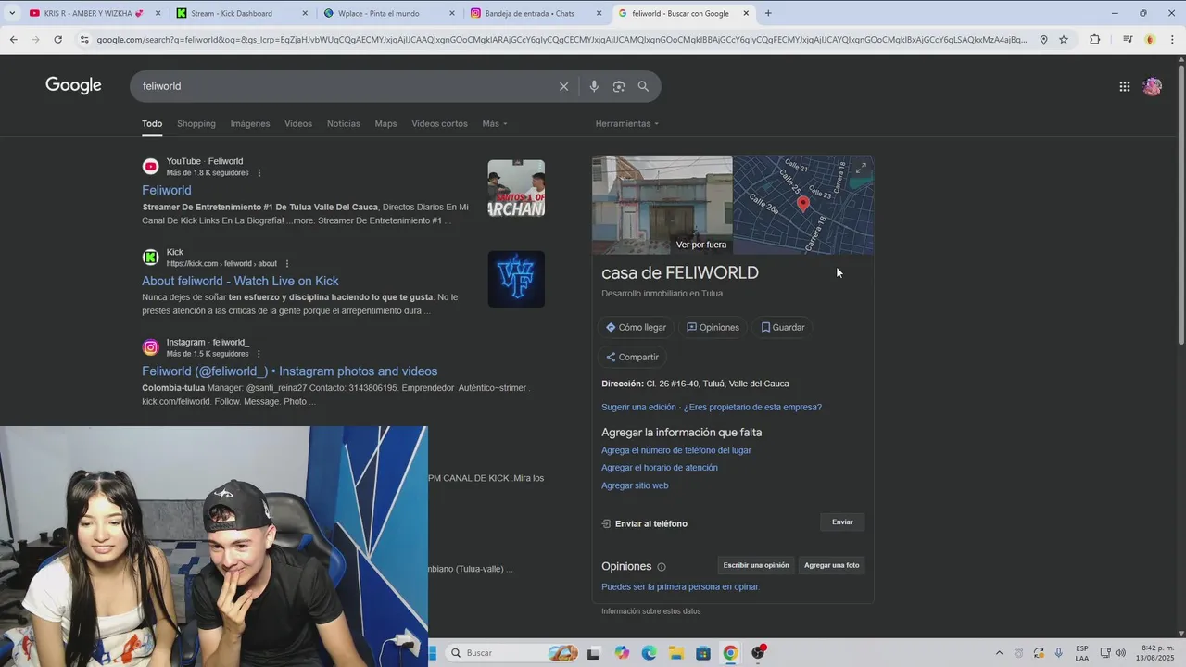Open File Explorer from the taskbar

675,653
